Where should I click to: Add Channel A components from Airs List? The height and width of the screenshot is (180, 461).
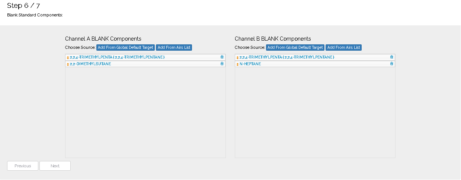click(x=174, y=48)
